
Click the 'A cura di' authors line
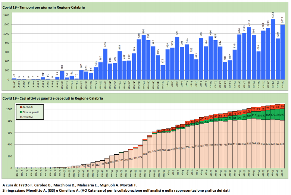[x=70, y=185]
